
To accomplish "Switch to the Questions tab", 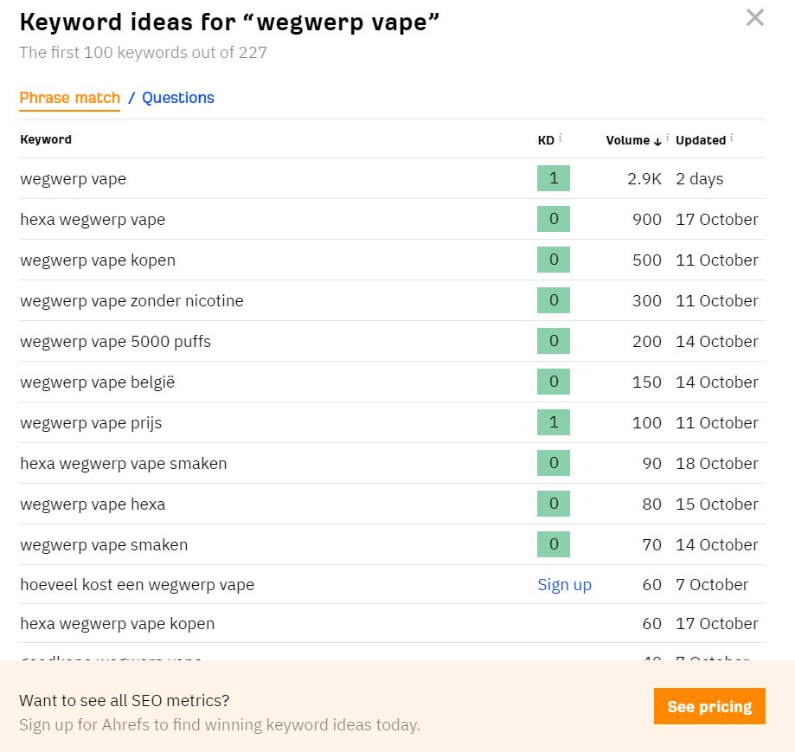I will [x=178, y=98].
